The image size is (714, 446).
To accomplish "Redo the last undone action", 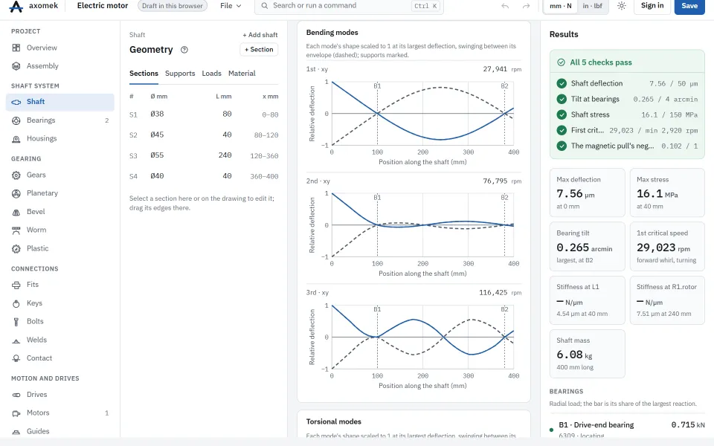I will [x=526, y=6].
